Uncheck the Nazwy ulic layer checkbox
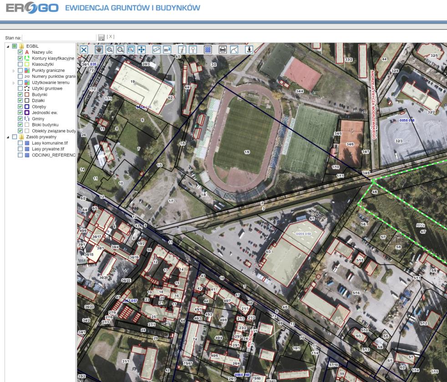The height and width of the screenshot is (382, 447). click(x=20, y=52)
